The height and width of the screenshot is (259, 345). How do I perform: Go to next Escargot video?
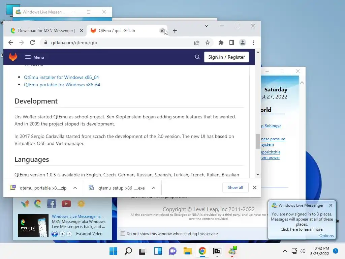(x=69, y=234)
